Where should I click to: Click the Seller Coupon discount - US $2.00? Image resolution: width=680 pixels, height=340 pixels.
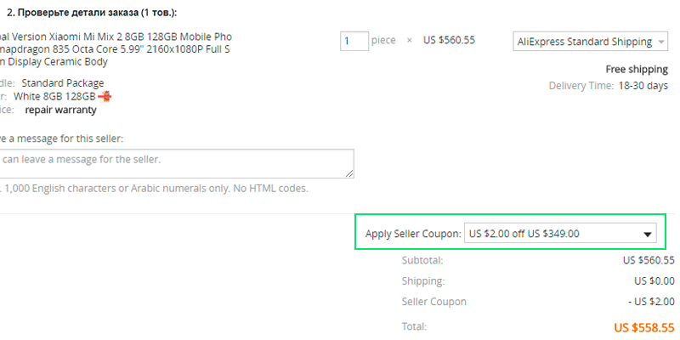(x=651, y=302)
